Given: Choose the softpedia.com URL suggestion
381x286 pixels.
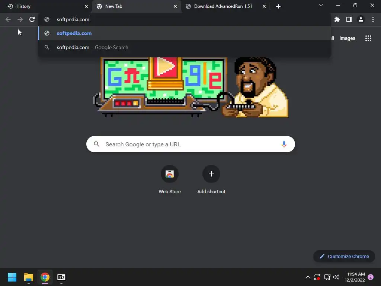Looking at the screenshot, I should click(185, 33).
